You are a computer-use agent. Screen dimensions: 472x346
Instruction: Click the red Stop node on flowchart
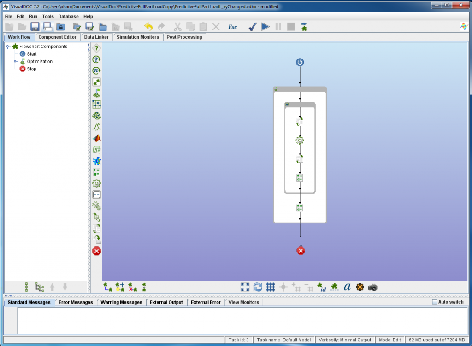[x=301, y=251]
